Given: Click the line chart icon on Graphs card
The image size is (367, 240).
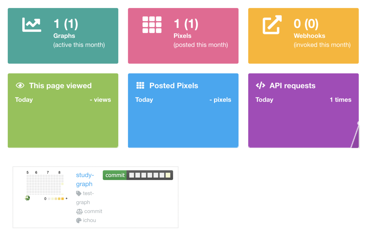Looking at the screenshot, I should [x=32, y=25].
